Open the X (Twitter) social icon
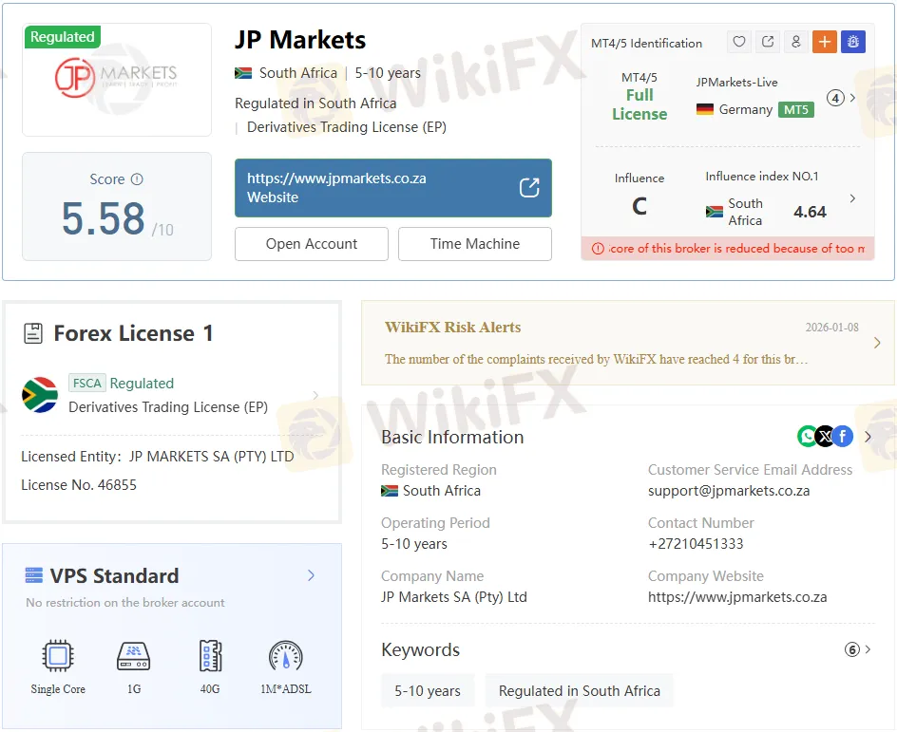This screenshot has height=732, width=897. point(825,436)
